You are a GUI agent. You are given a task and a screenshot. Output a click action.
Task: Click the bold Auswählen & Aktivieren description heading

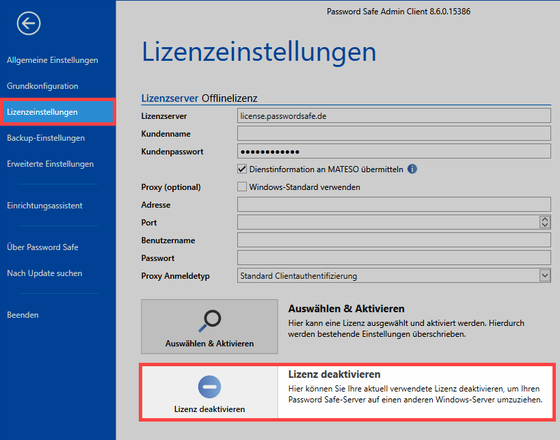tap(347, 309)
